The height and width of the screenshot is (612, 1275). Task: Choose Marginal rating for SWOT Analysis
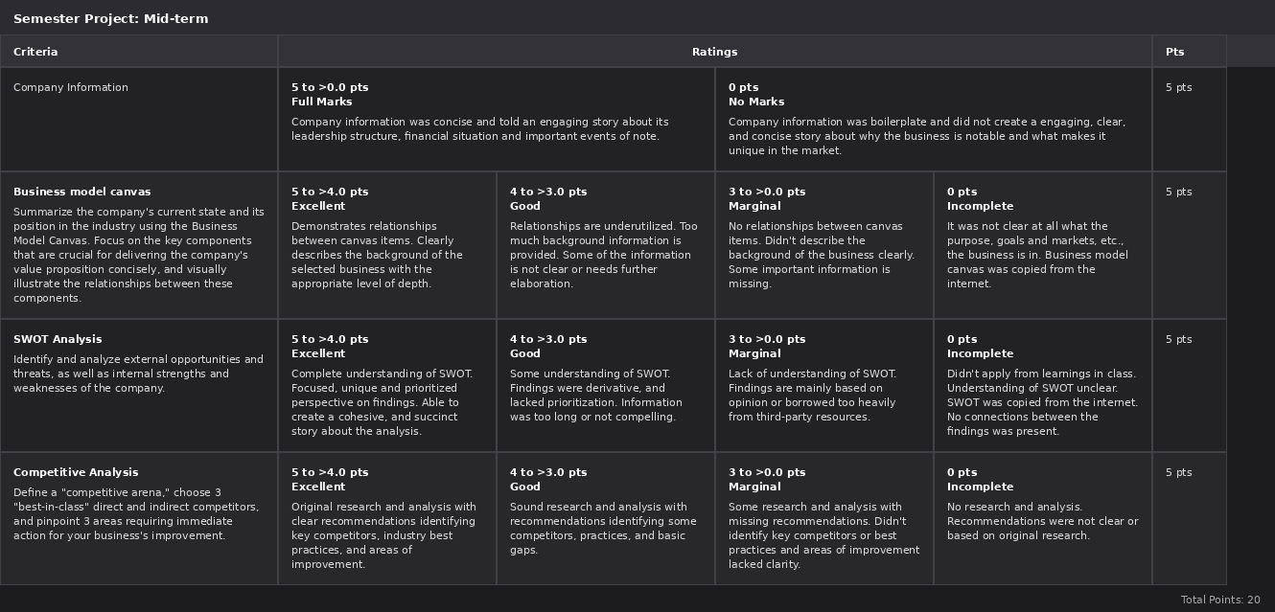click(824, 386)
